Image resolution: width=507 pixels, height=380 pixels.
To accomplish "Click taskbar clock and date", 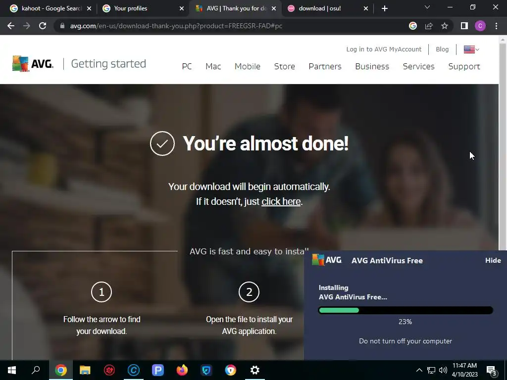I will click(x=464, y=370).
